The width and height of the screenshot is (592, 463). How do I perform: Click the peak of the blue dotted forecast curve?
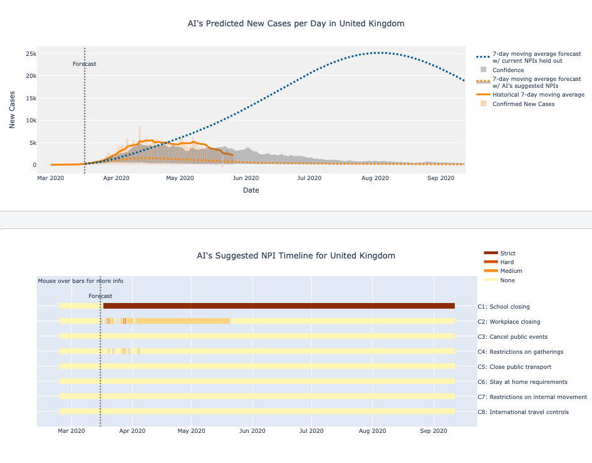coord(379,53)
